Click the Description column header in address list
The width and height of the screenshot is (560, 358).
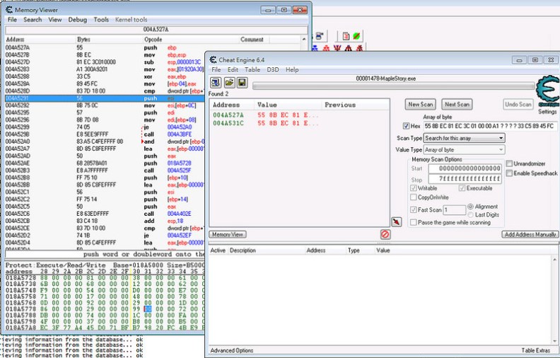pos(243,250)
